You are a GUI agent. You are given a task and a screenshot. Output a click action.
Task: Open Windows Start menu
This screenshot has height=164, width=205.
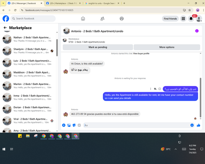(4, 149)
